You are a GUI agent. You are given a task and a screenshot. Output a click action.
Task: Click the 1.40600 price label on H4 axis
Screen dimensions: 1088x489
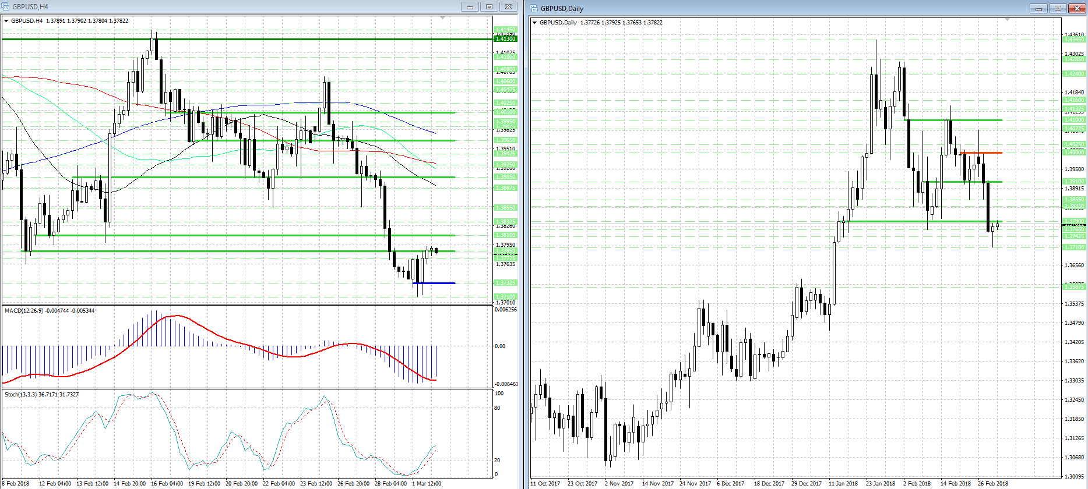[x=505, y=81]
